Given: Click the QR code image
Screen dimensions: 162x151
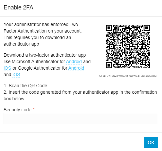Looking at the screenshot, I should (x=128, y=47).
